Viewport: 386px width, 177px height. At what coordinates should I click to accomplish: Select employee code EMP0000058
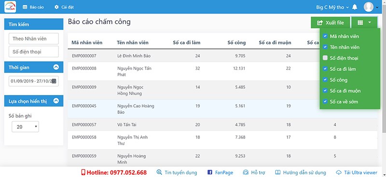click(84, 137)
